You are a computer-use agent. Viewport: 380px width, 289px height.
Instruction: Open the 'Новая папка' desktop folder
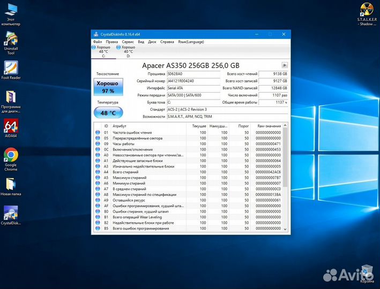pos(11,187)
